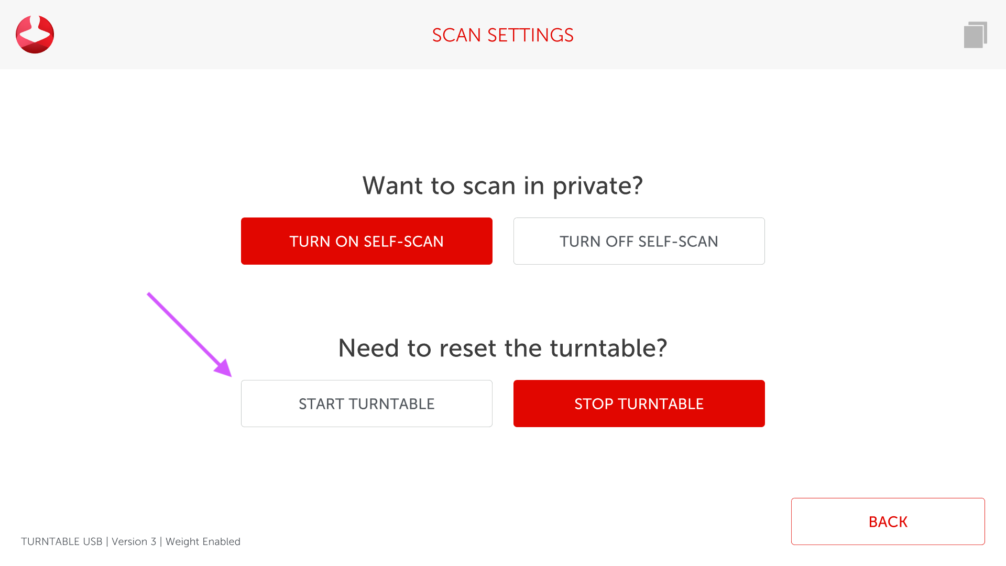
Task: Click the word 'SETTINGS' in the title
Action: pos(530,35)
